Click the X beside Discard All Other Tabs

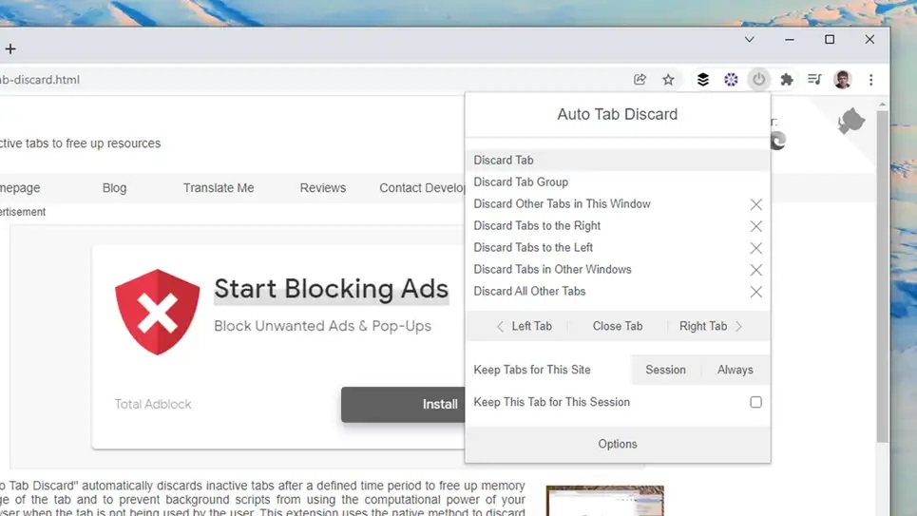point(755,292)
